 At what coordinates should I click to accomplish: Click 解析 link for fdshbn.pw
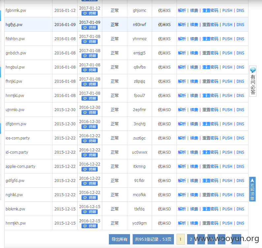[x=182, y=39]
